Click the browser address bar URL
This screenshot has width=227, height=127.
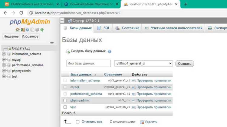coord(77,13)
